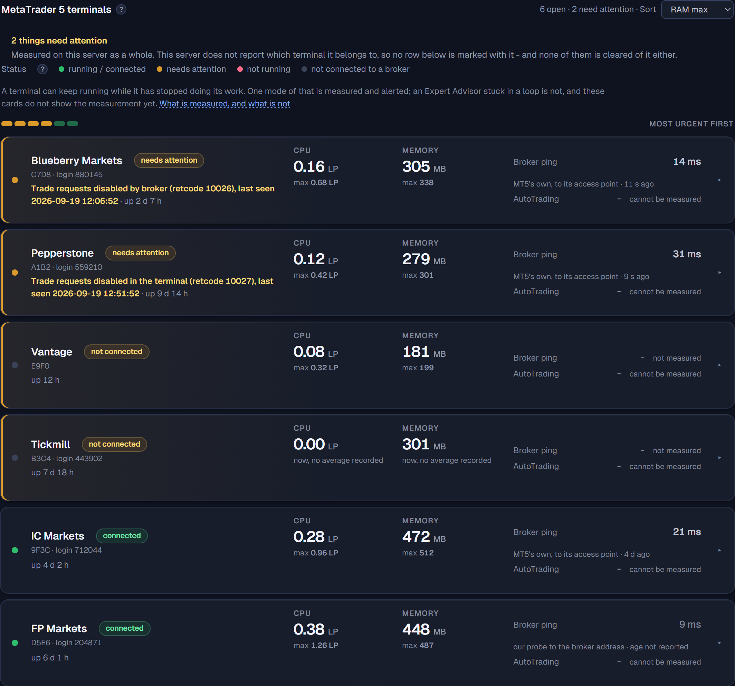
Task: Click the 14 ms broker ping value
Action: click(x=687, y=162)
